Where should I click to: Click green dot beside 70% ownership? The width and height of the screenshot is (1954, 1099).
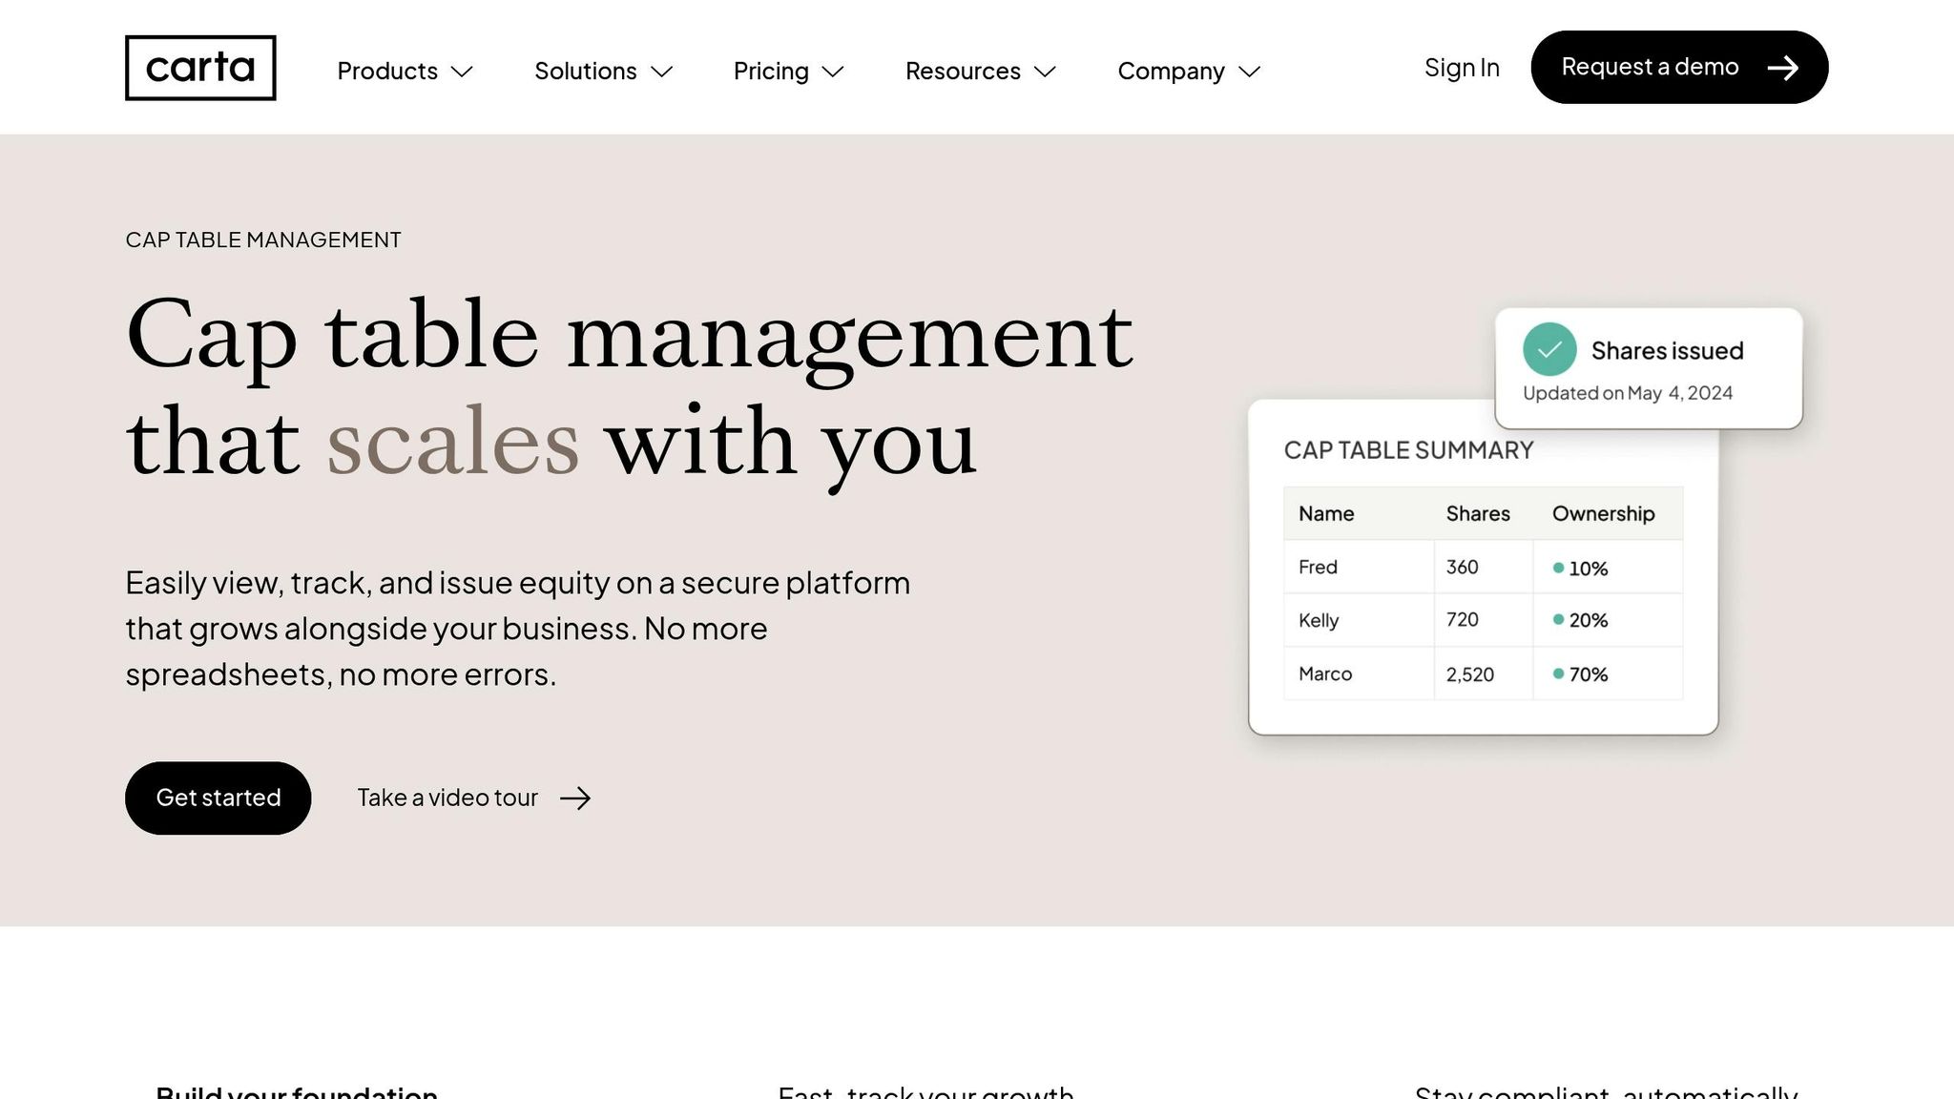point(1558,674)
